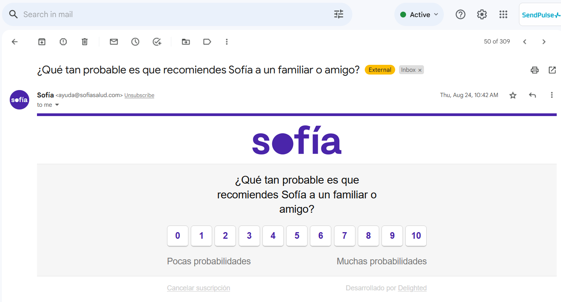The height and width of the screenshot is (302, 561).
Task: Report this email as spam
Action: [x=63, y=42]
